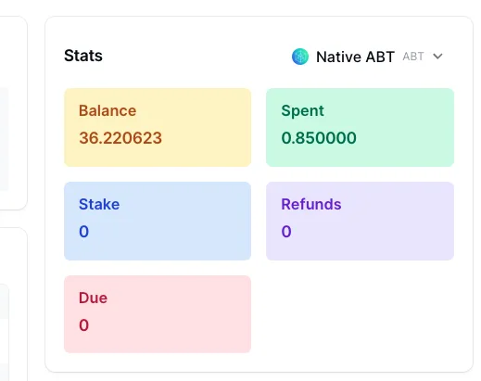Click the gray ABT symbol text
The width and height of the screenshot is (481, 381).
413,57
